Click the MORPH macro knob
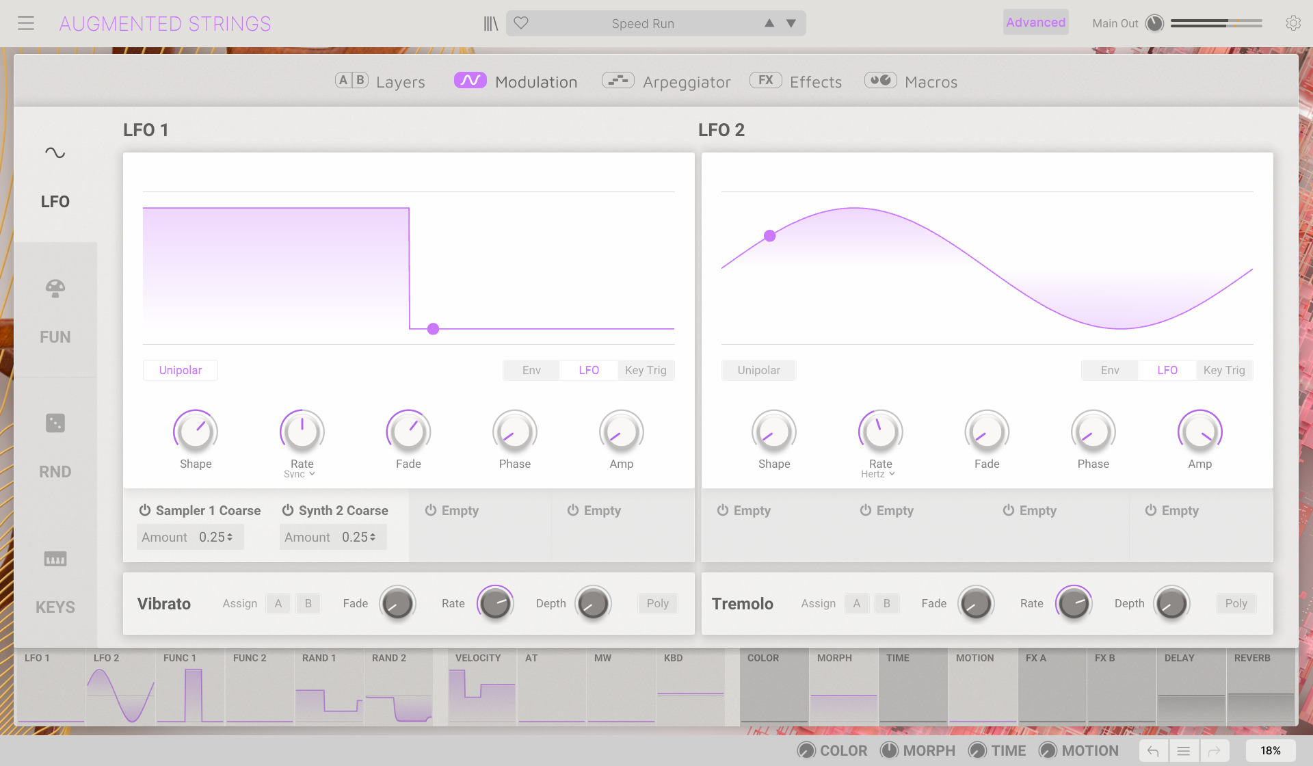1313x766 pixels. click(x=889, y=750)
